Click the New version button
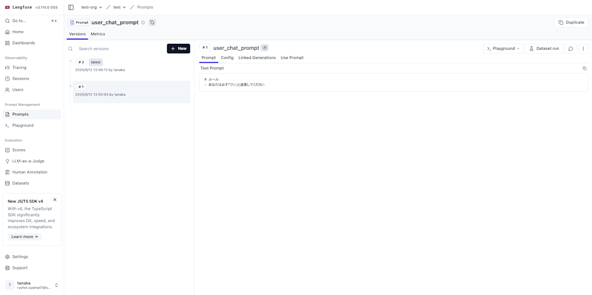The width and height of the screenshot is (592, 295). pyautogui.click(x=179, y=49)
